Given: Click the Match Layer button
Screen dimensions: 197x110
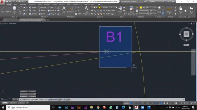Looking at the screenshot, I should [109, 14].
